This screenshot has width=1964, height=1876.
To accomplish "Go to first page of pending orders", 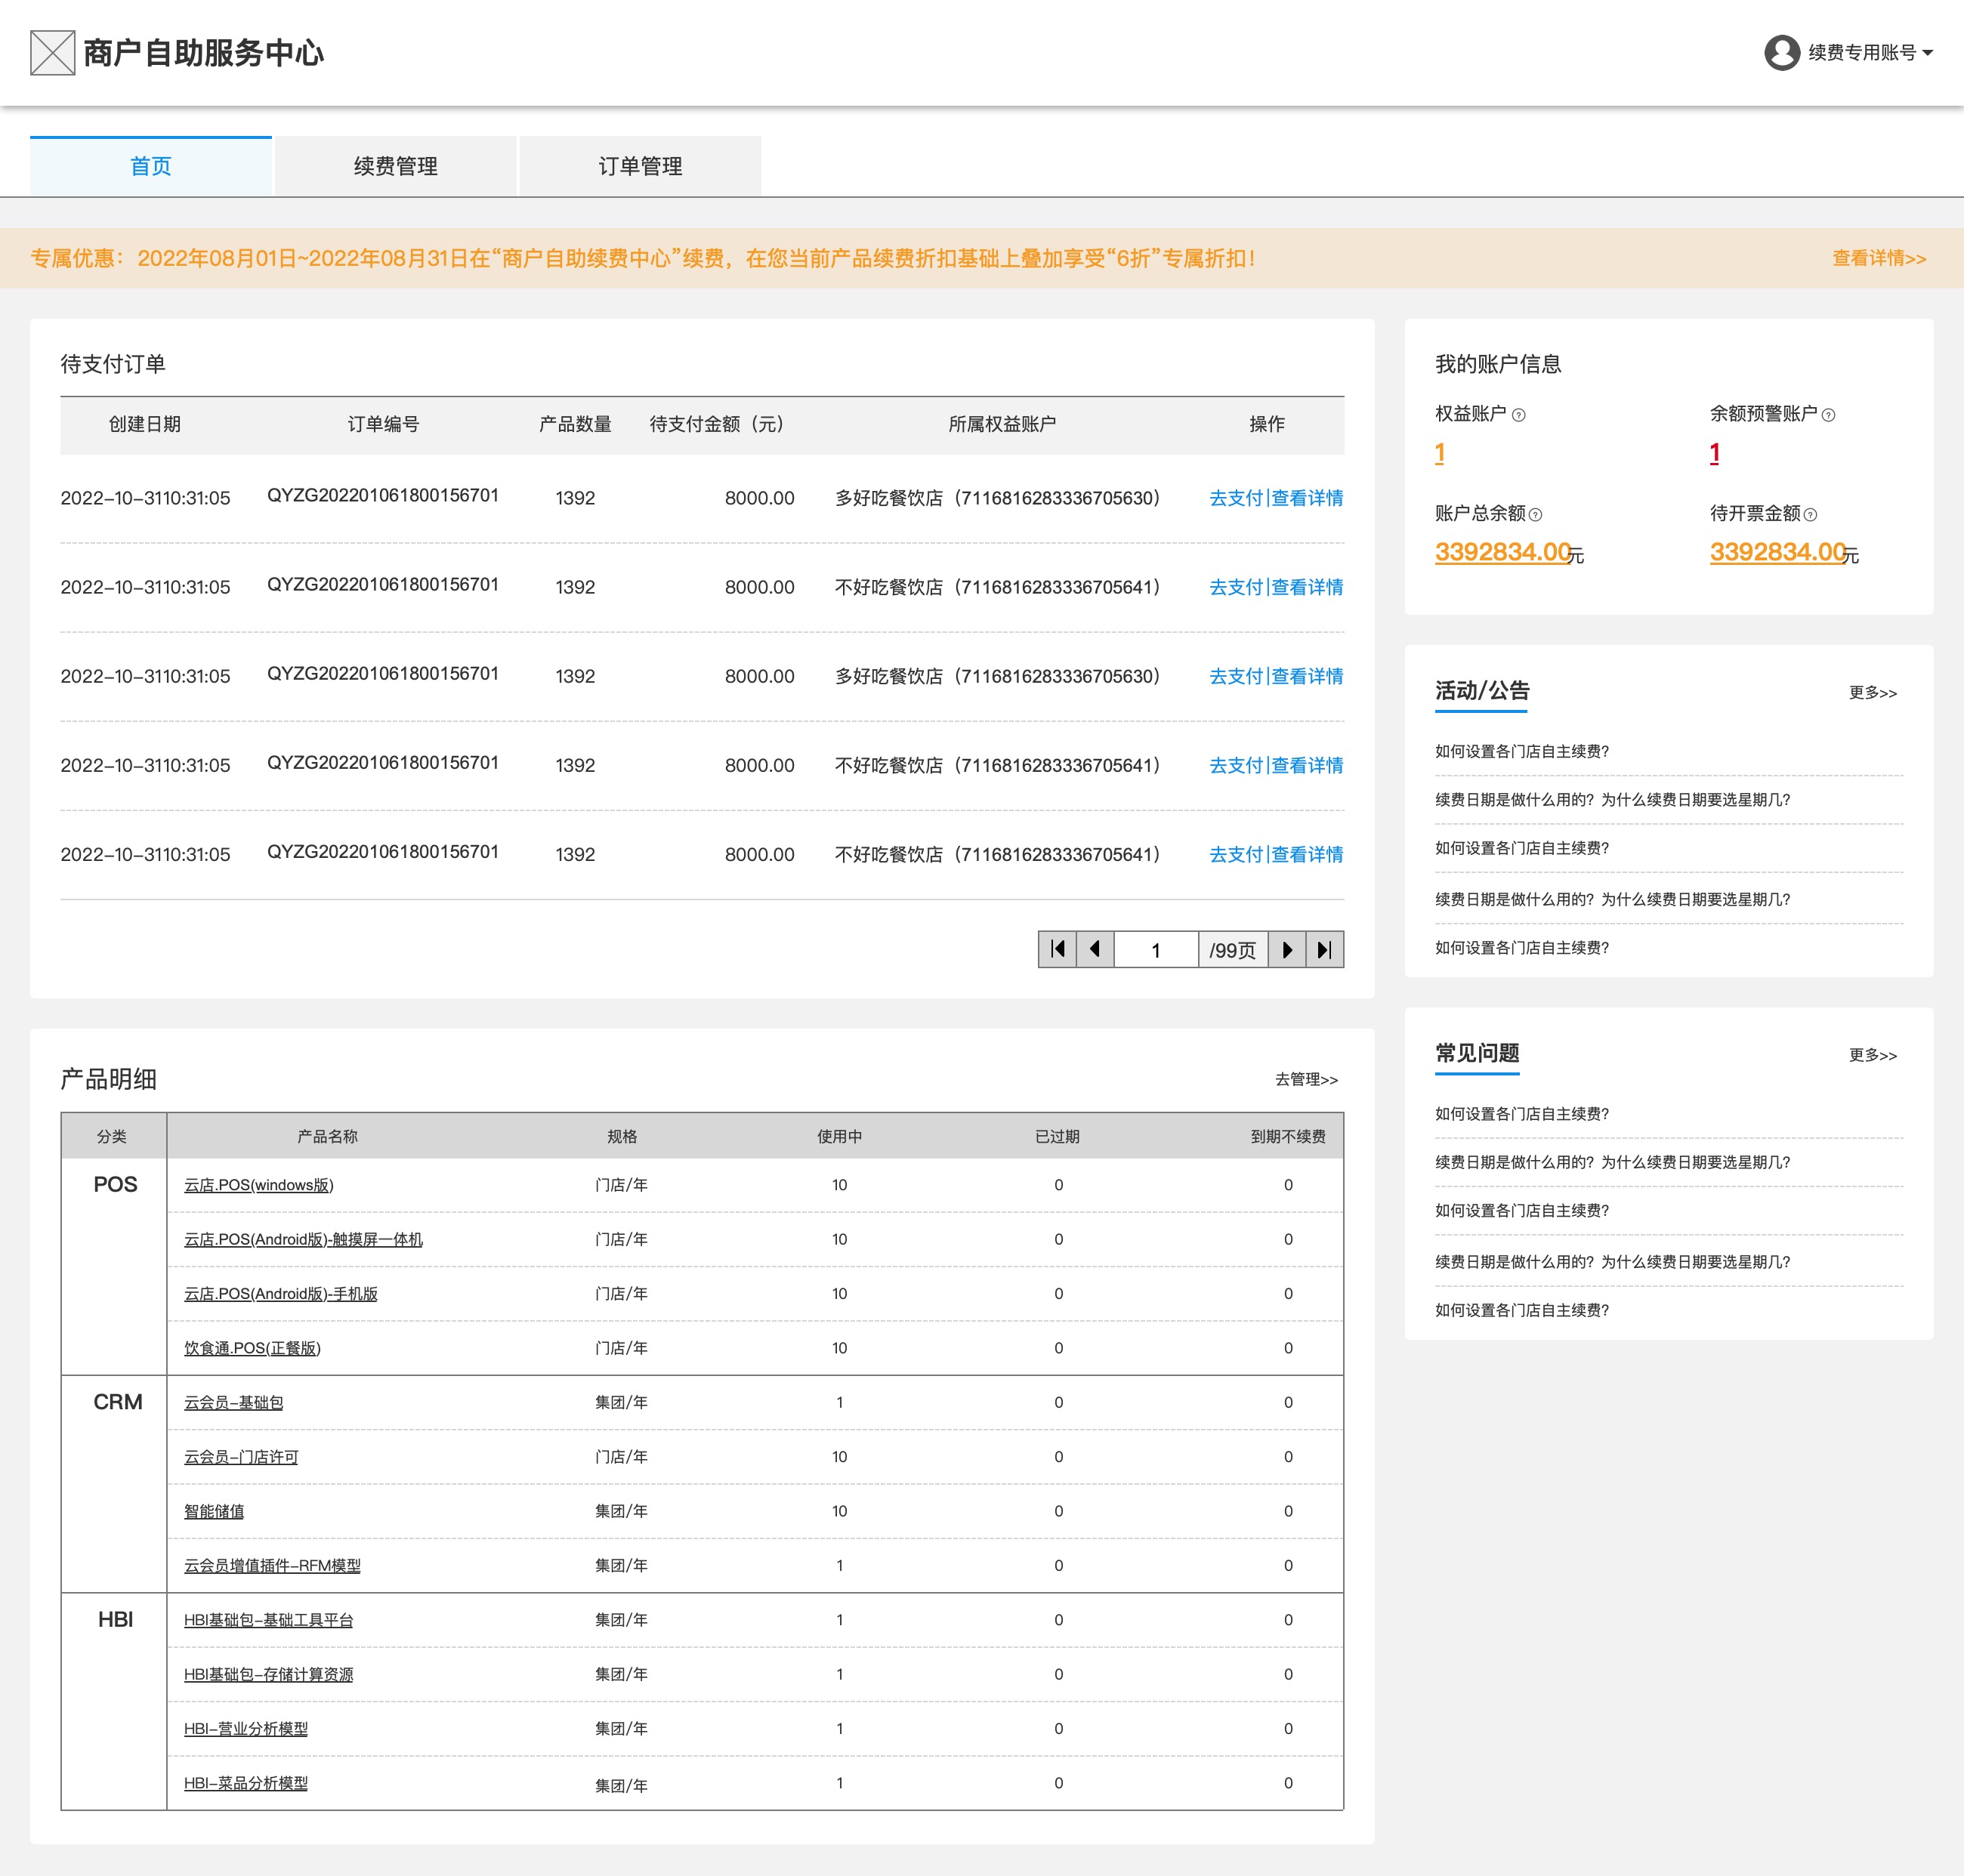I will click(1058, 949).
